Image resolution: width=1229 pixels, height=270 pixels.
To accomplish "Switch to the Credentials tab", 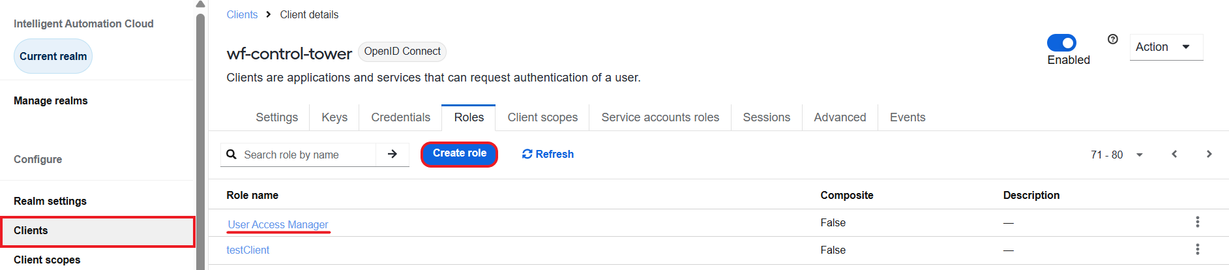I will point(400,117).
